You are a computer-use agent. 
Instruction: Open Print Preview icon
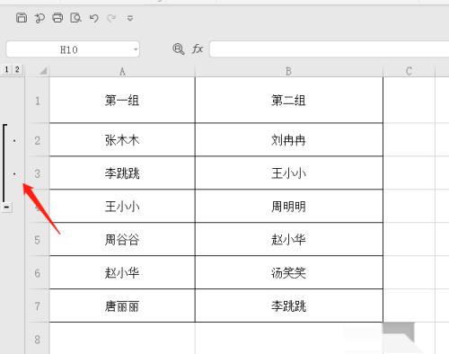(75, 18)
